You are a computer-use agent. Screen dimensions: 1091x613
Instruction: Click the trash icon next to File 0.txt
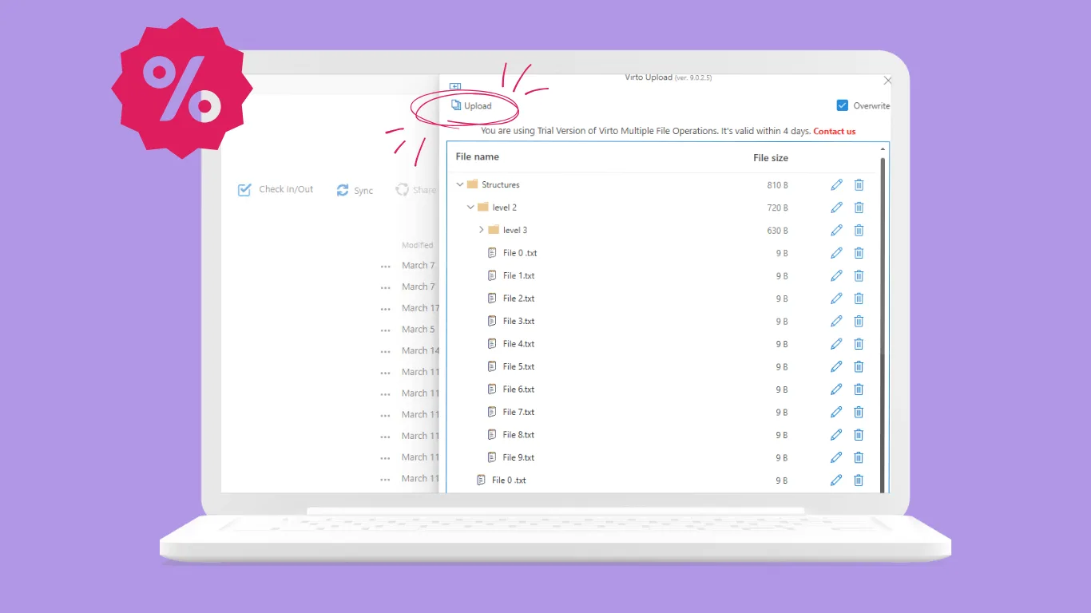coord(859,252)
